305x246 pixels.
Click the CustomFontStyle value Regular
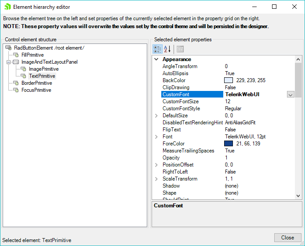click(x=233, y=109)
